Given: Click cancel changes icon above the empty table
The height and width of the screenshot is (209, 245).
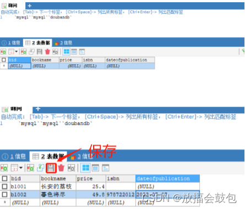Looking at the screenshot, I should pyautogui.click(x=55, y=52).
